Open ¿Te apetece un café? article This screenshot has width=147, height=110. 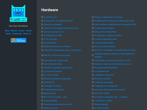click(x=103, y=101)
